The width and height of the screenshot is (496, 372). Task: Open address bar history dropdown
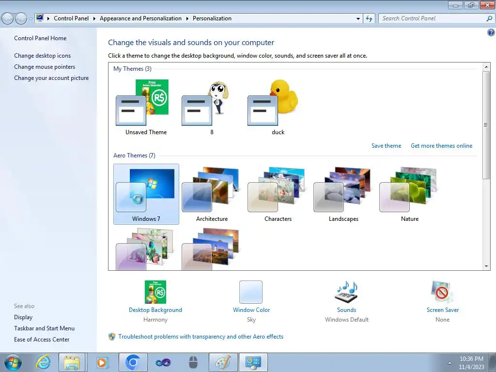(358, 19)
